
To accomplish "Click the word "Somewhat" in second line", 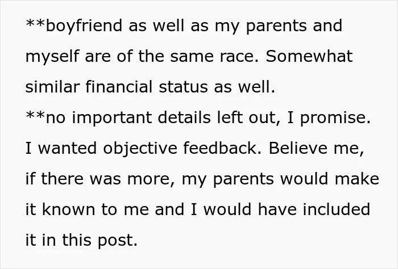I will pos(309,56).
